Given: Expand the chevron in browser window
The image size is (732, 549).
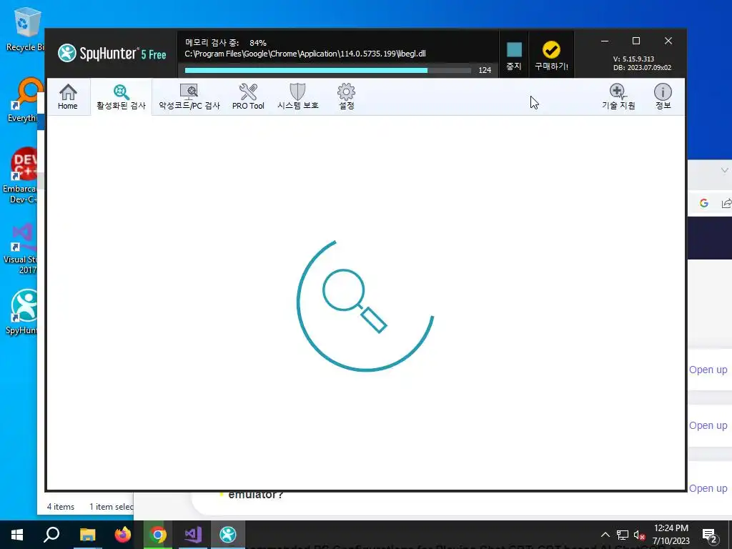Looking at the screenshot, I should [725, 170].
